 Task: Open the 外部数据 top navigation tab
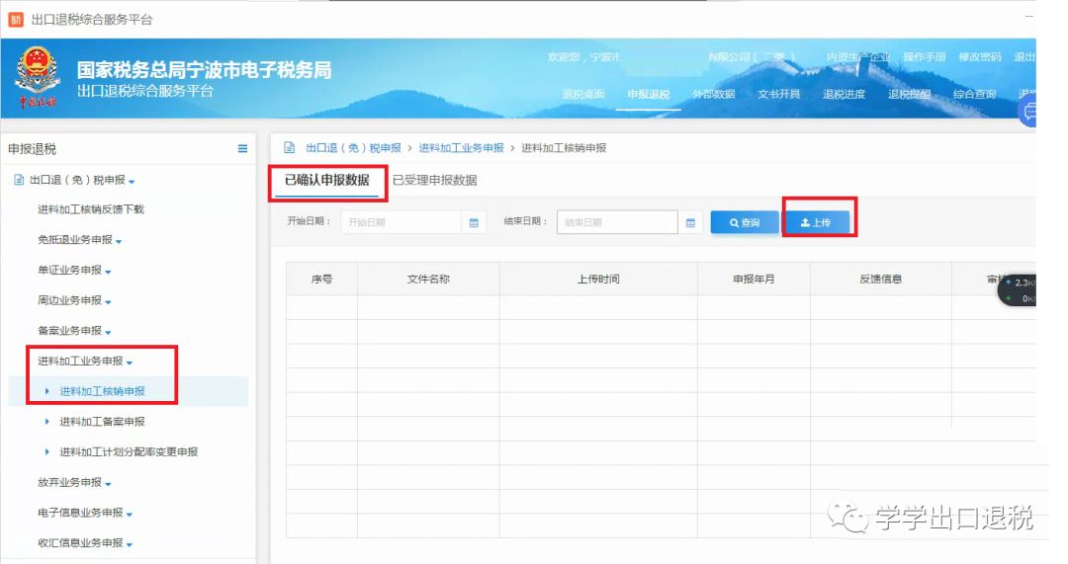pos(714,95)
